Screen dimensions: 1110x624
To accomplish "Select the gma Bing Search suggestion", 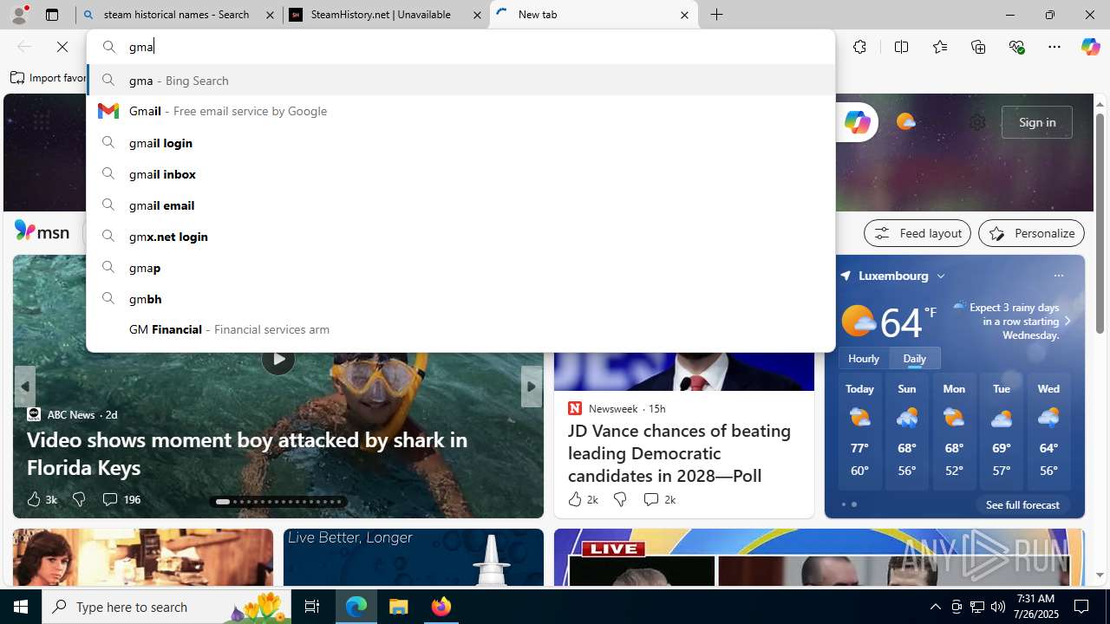I will point(460,80).
